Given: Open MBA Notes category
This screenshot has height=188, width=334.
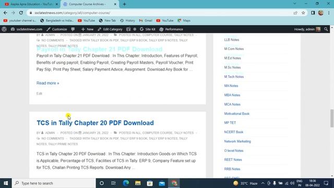Looking at the screenshot, I should pos(232,95).
